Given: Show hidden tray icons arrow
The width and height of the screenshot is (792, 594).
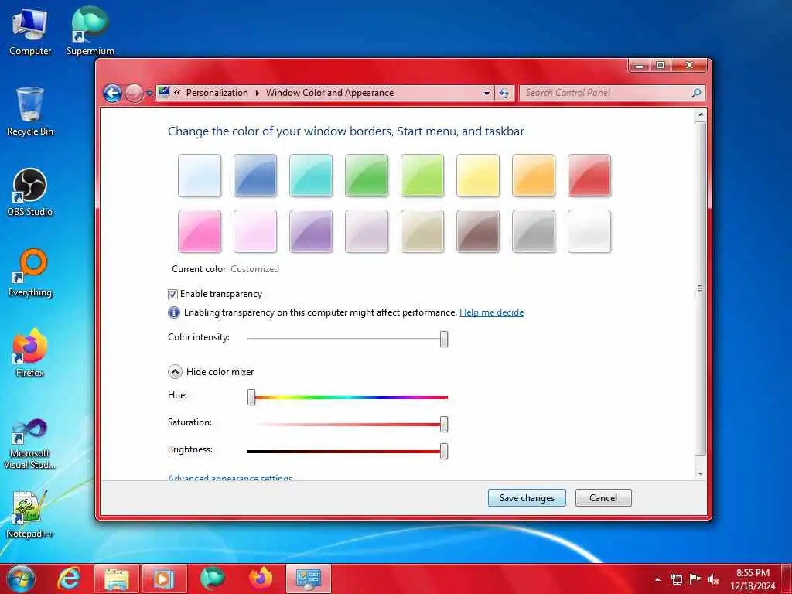Looking at the screenshot, I should pyautogui.click(x=657, y=579).
